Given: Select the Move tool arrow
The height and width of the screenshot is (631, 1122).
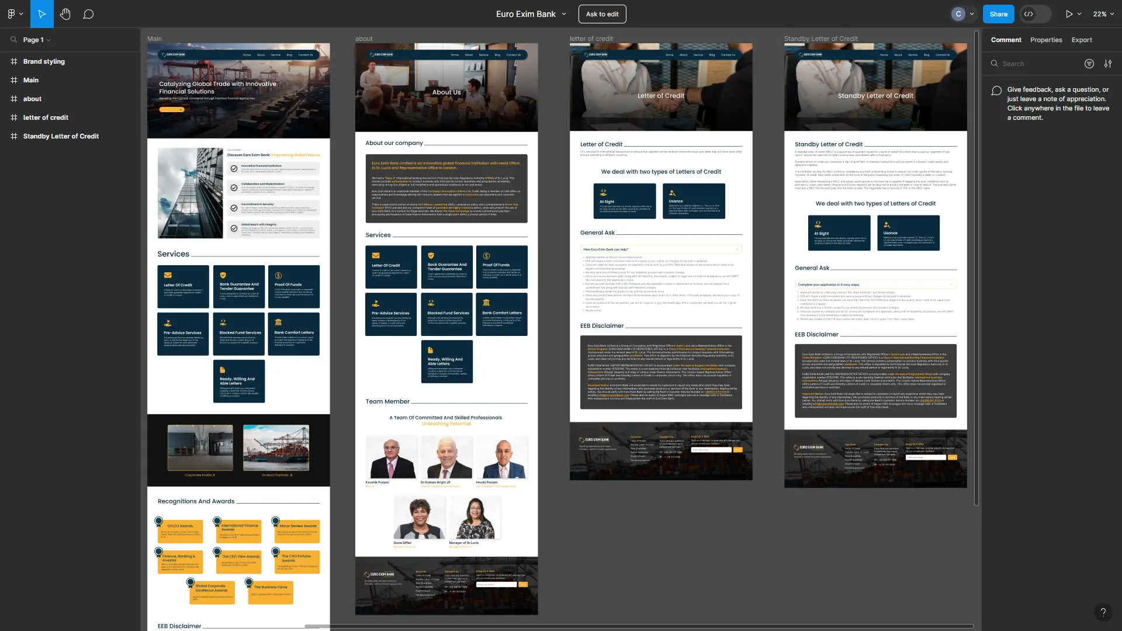Looking at the screenshot, I should coord(41,14).
